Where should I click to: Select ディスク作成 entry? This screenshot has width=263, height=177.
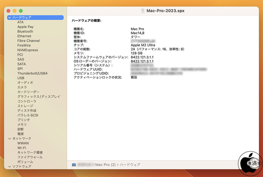[27, 110]
